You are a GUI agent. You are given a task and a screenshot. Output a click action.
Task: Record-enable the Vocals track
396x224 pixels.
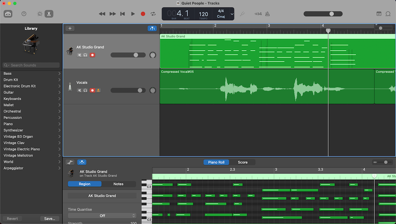point(93,90)
